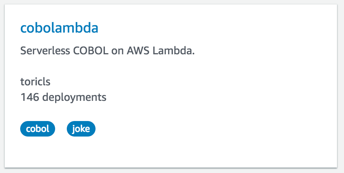The width and height of the screenshot is (344, 173).
Task: Click the number 146 in deployments count
Action: coord(30,97)
